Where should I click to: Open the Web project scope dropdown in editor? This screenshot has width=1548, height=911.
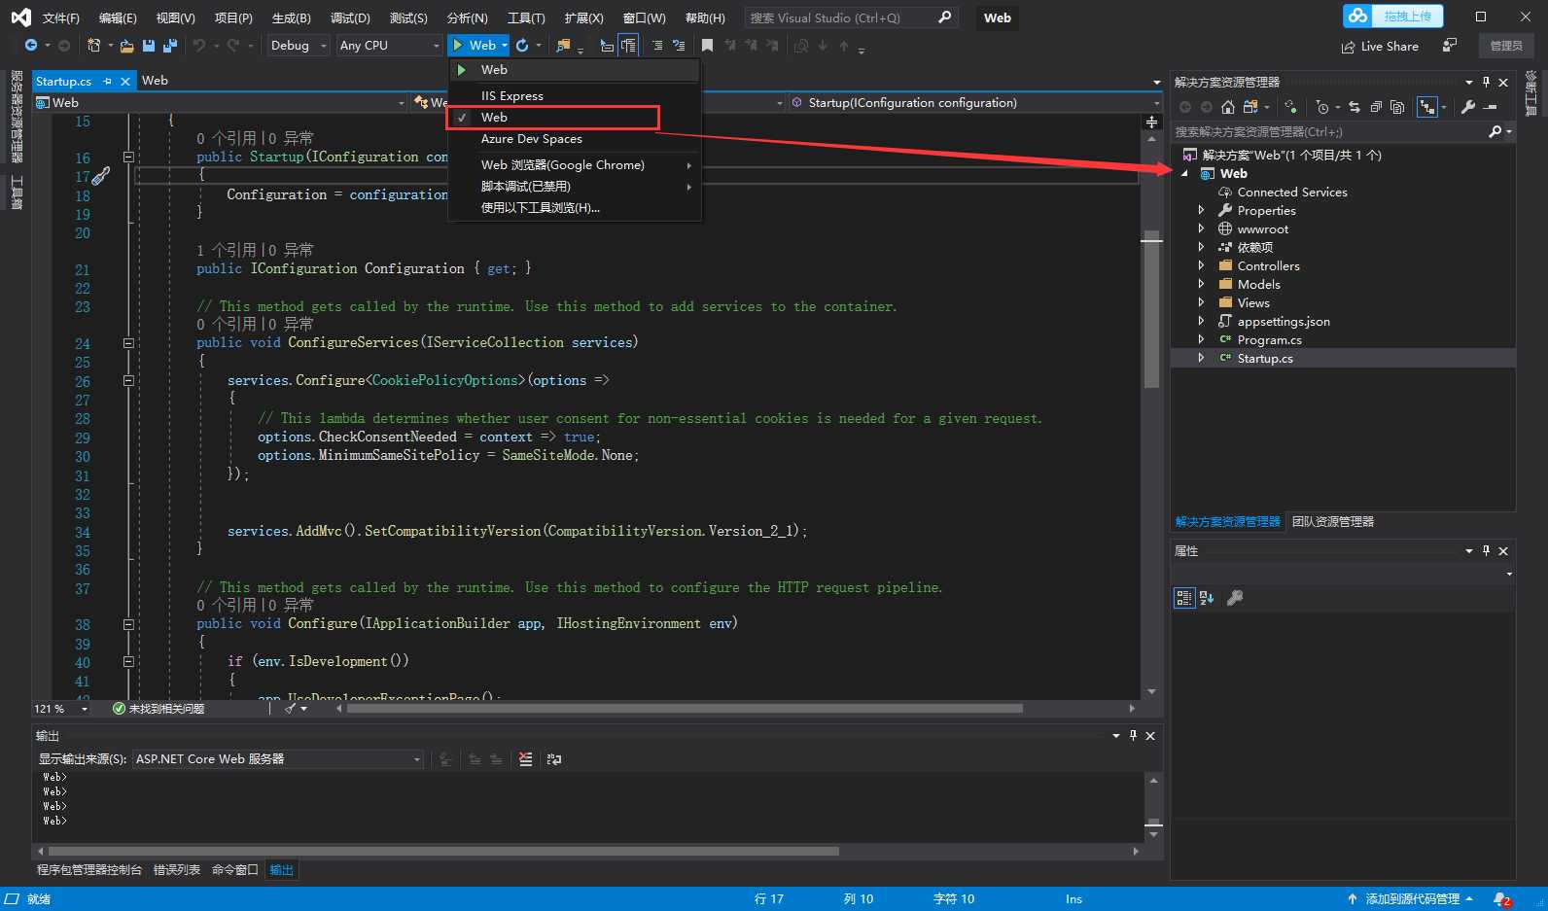click(221, 103)
